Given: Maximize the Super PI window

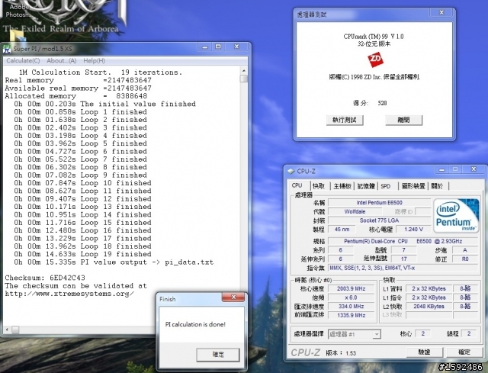Looking at the screenshot, I should [218, 47].
